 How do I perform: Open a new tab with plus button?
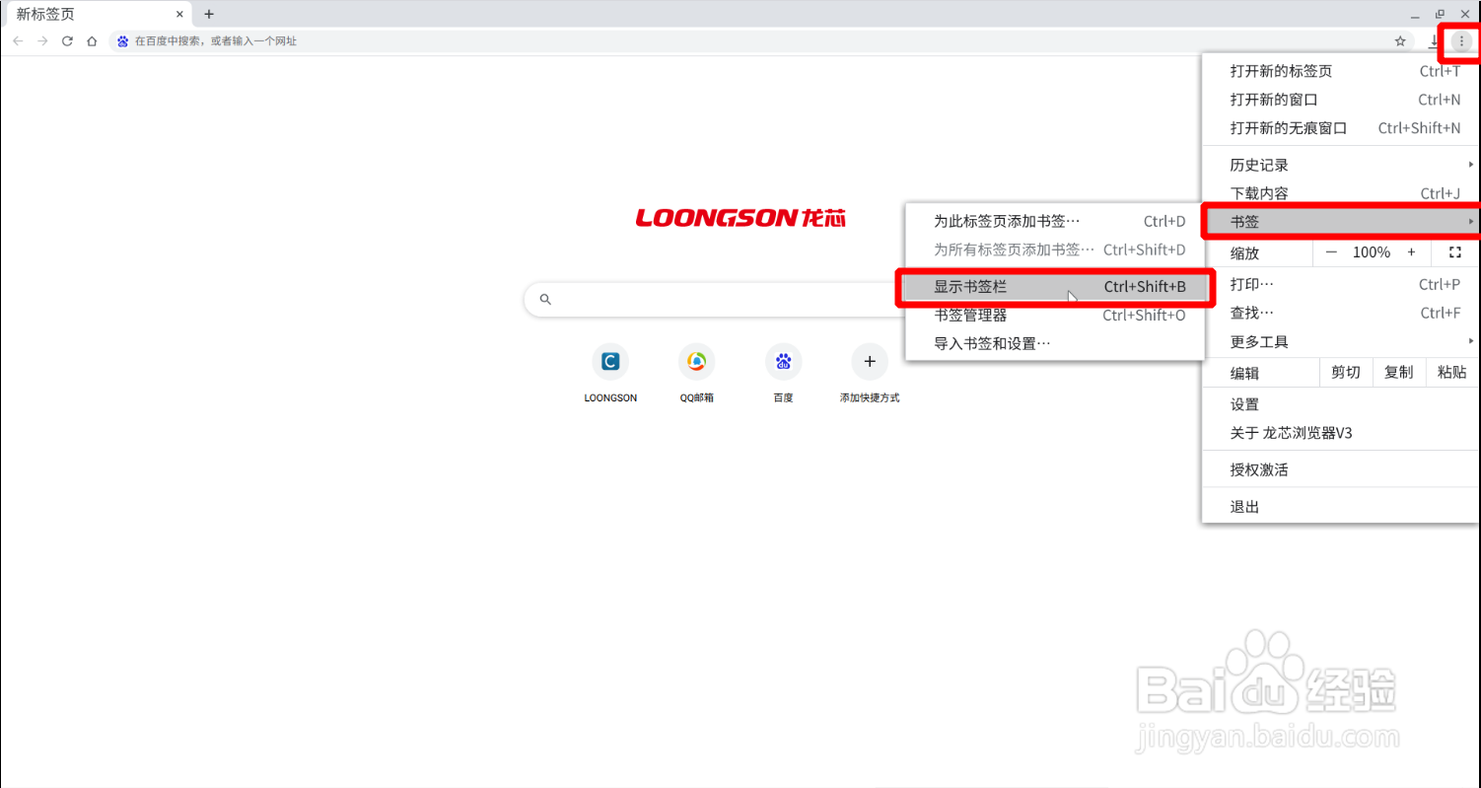point(209,14)
